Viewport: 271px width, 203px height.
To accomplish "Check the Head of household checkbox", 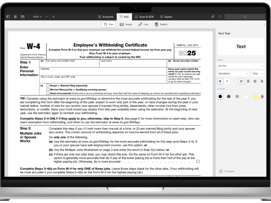I will [48, 93].
